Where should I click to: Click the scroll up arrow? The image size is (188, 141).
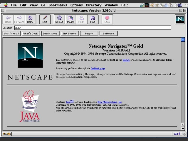click(x=183, y=125)
